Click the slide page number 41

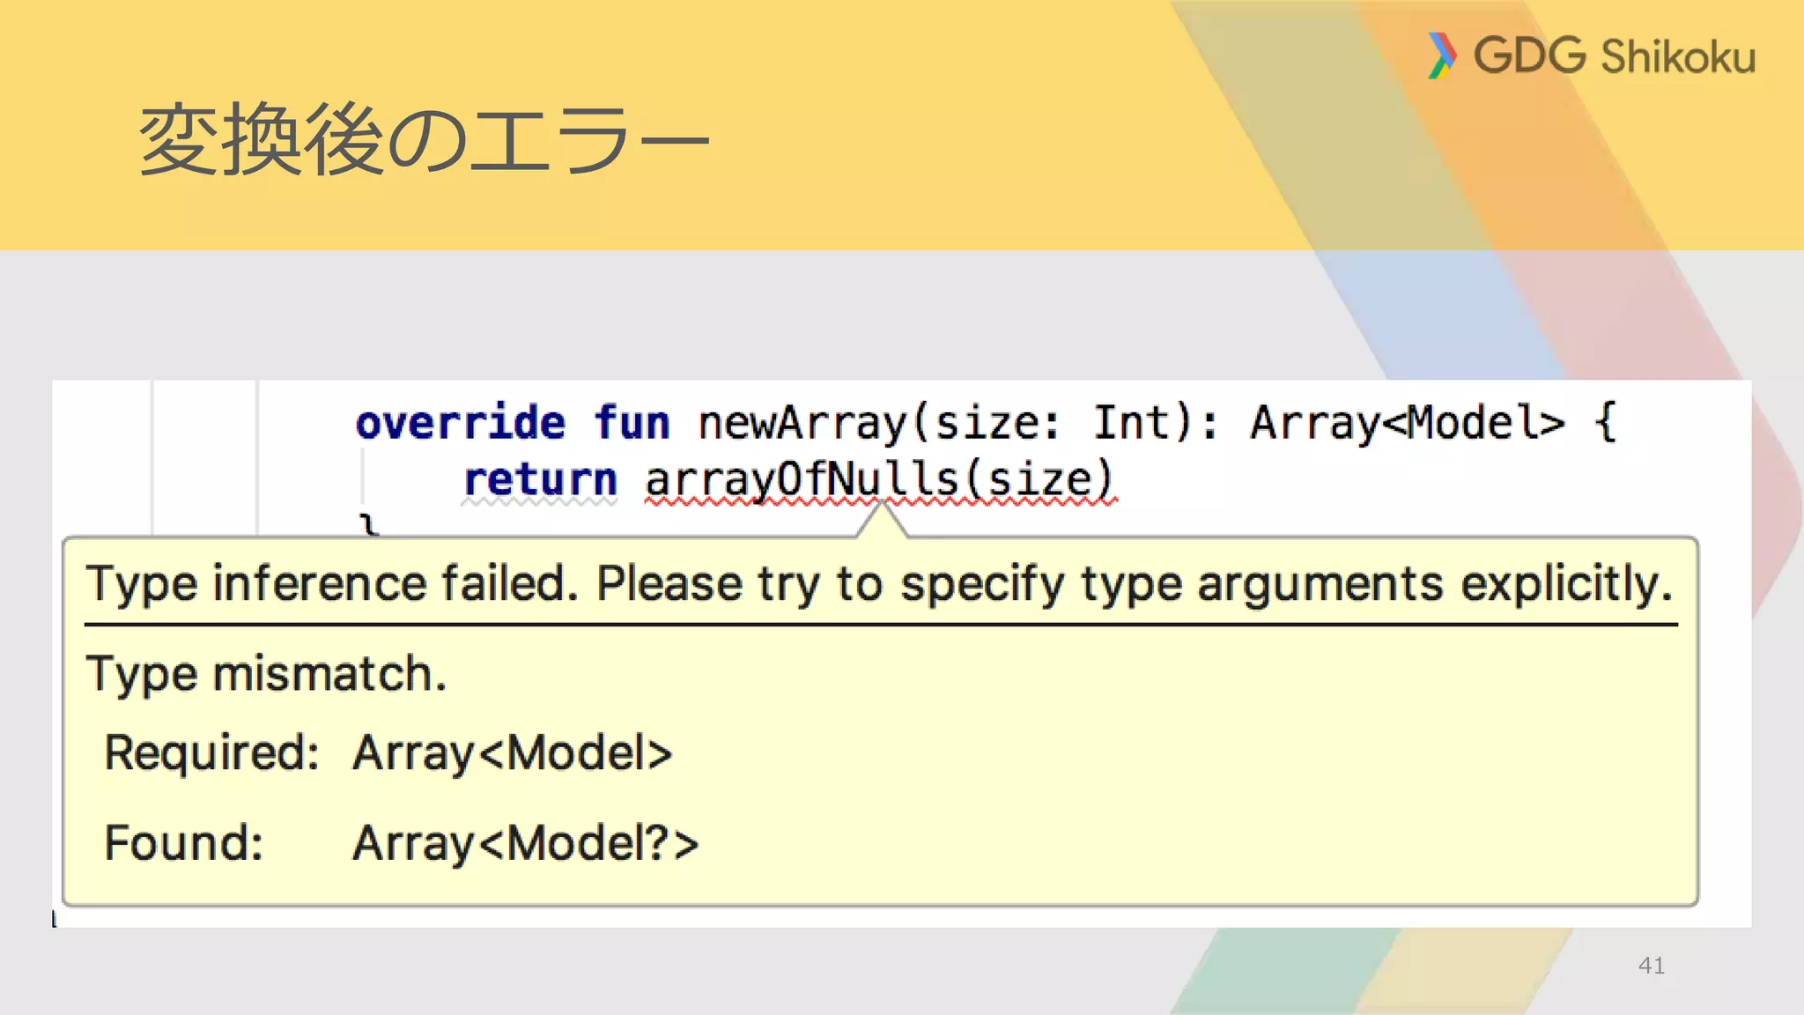point(1651,966)
